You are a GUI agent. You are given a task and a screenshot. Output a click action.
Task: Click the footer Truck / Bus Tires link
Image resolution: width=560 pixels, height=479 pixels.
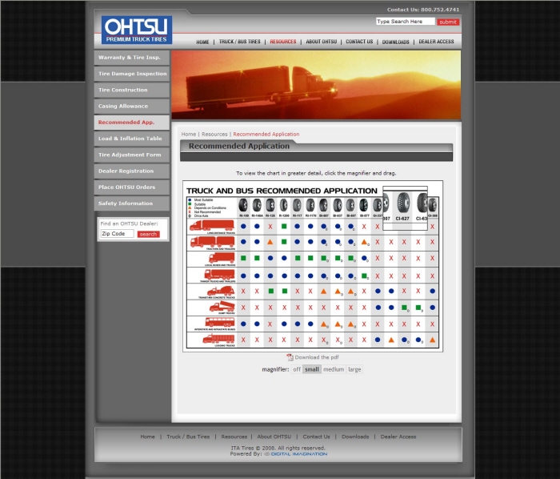tap(188, 437)
